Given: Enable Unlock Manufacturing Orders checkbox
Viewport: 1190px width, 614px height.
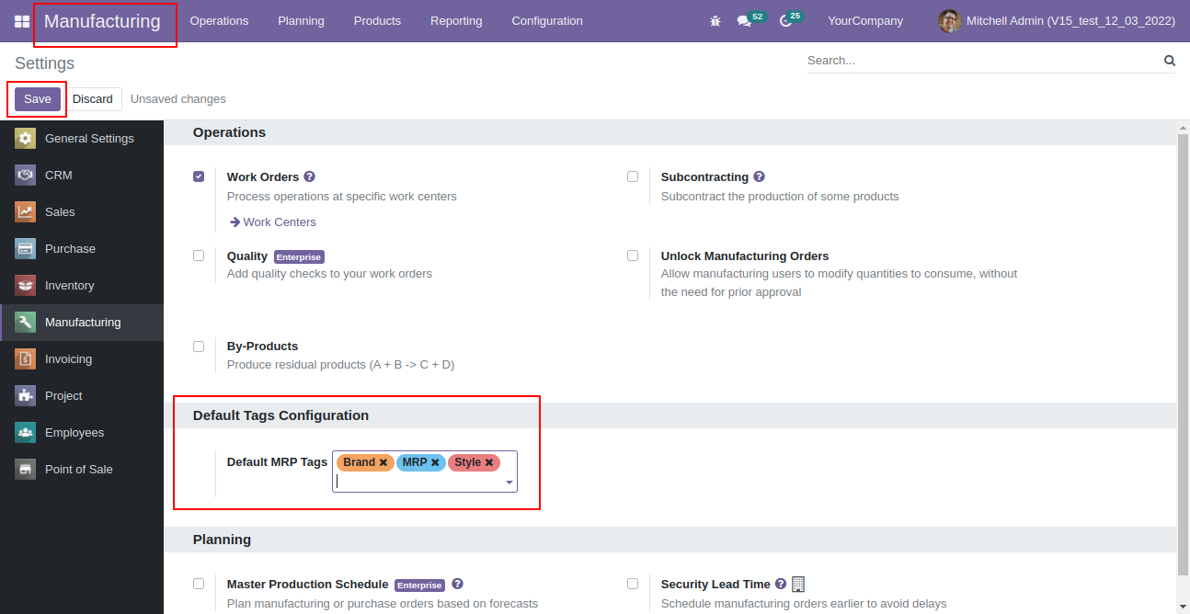Looking at the screenshot, I should (633, 256).
